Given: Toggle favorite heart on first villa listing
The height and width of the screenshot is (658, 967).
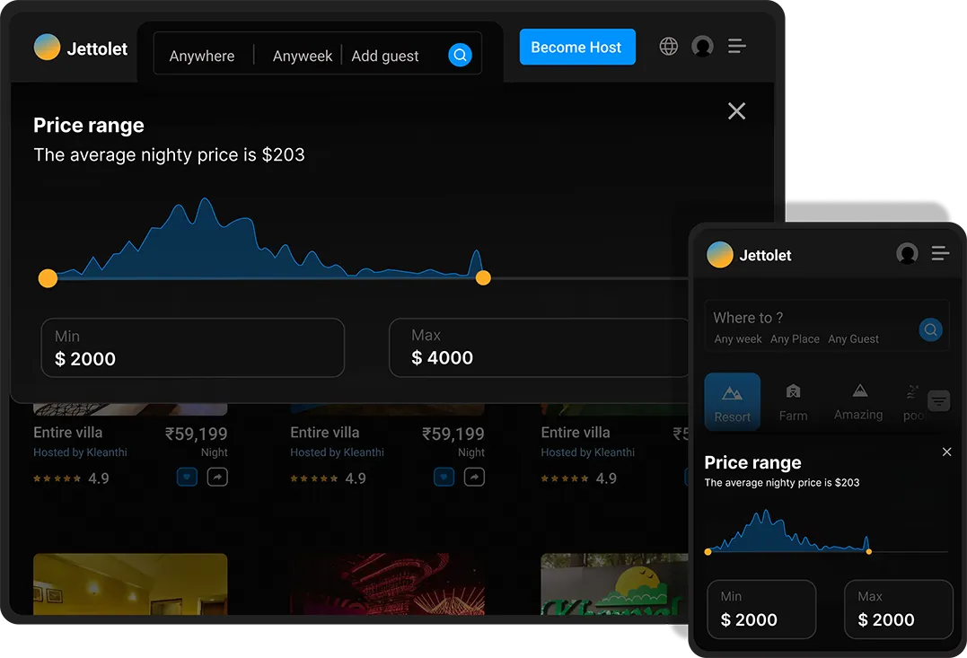Looking at the screenshot, I should point(187,478).
